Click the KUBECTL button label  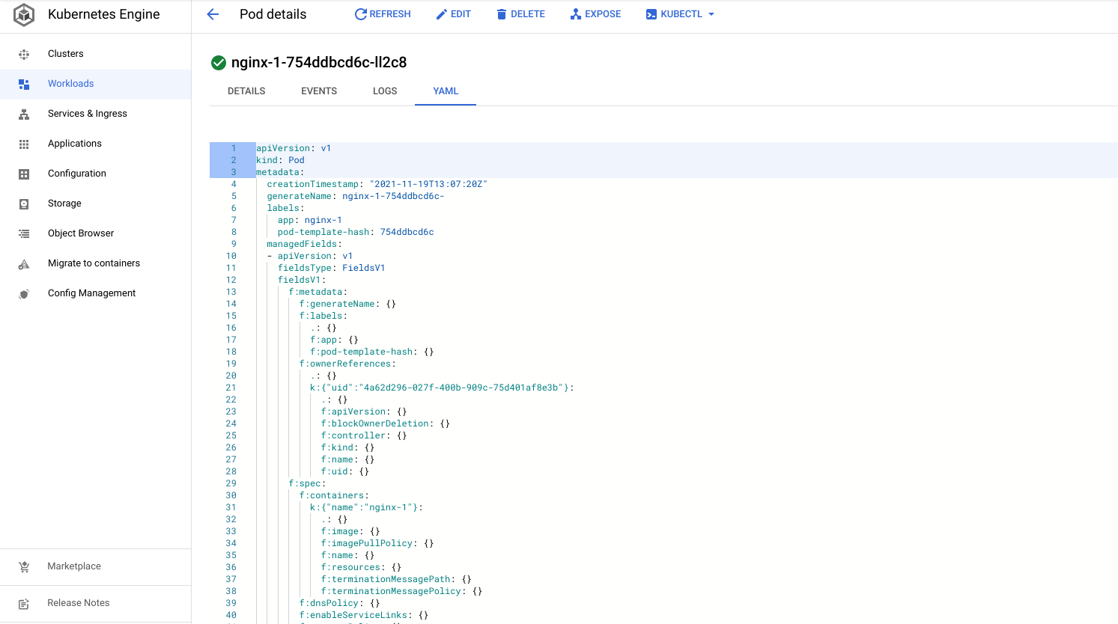tap(681, 14)
